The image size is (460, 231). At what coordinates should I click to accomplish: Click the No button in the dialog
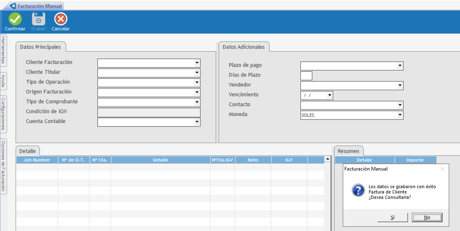click(427, 218)
